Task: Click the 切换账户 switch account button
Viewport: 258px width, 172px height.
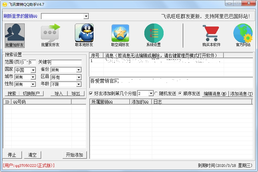Action: (x=31, y=94)
